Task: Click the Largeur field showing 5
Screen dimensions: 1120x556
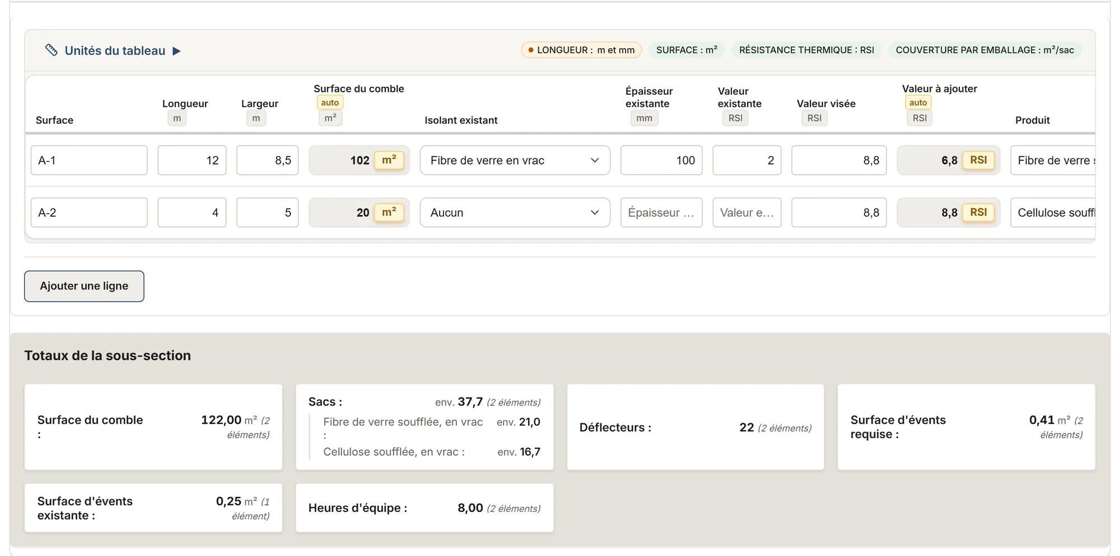Action: (x=268, y=212)
